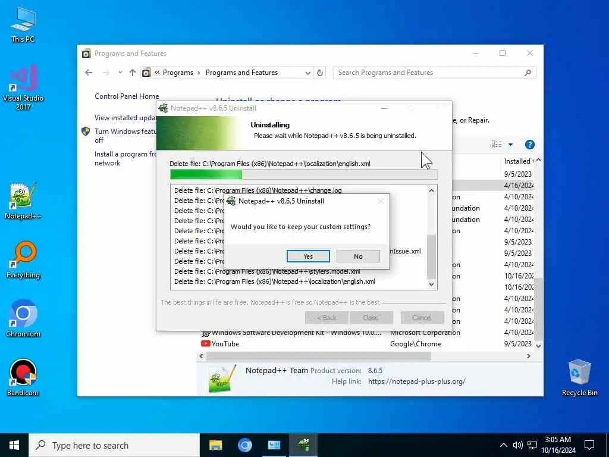Open Chromium from the taskbar
The height and width of the screenshot is (457, 609).
click(244, 445)
